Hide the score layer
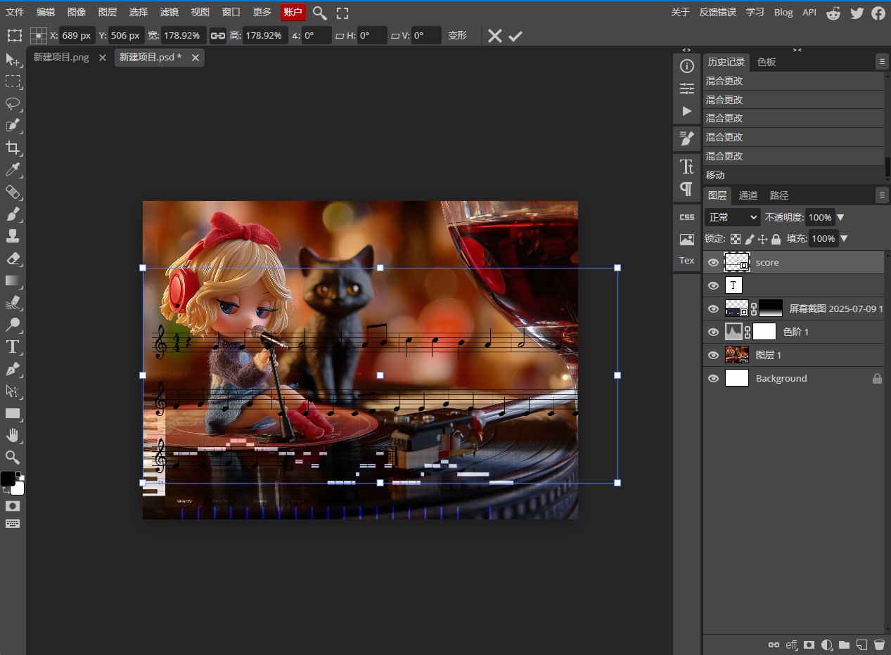This screenshot has height=655, width=891. tap(713, 262)
